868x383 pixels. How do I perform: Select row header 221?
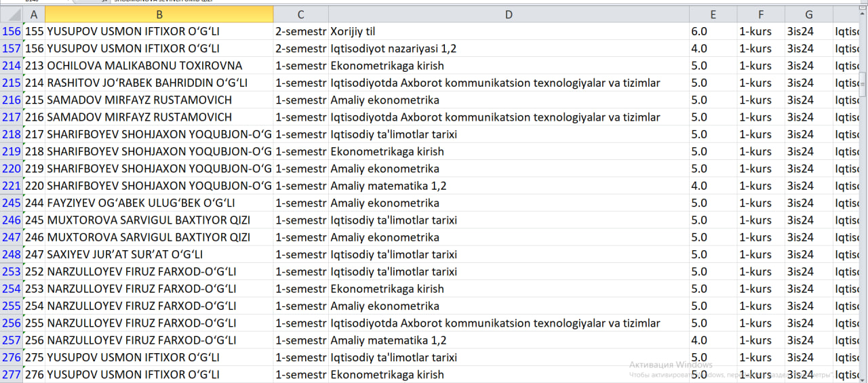point(12,186)
